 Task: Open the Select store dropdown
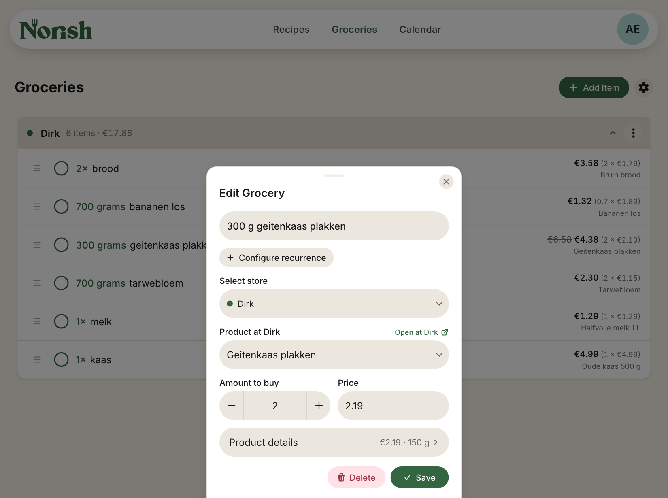click(334, 304)
